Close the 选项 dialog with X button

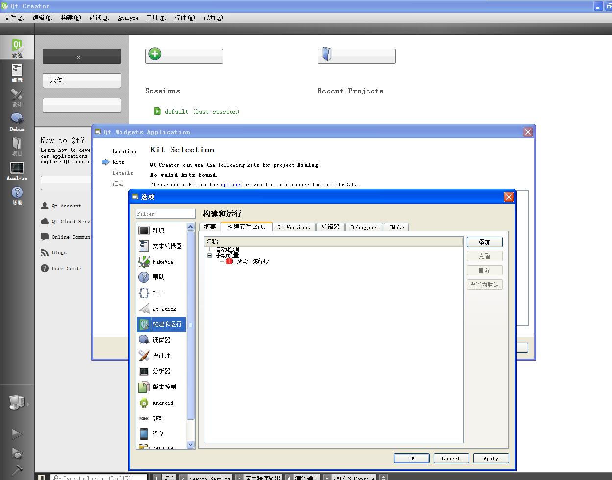(509, 197)
